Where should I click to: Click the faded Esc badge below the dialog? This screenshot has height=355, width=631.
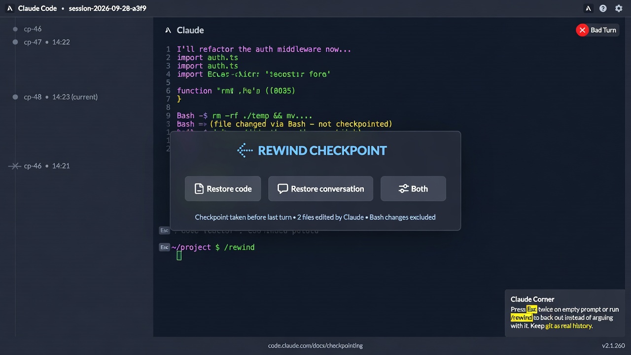[x=164, y=230]
